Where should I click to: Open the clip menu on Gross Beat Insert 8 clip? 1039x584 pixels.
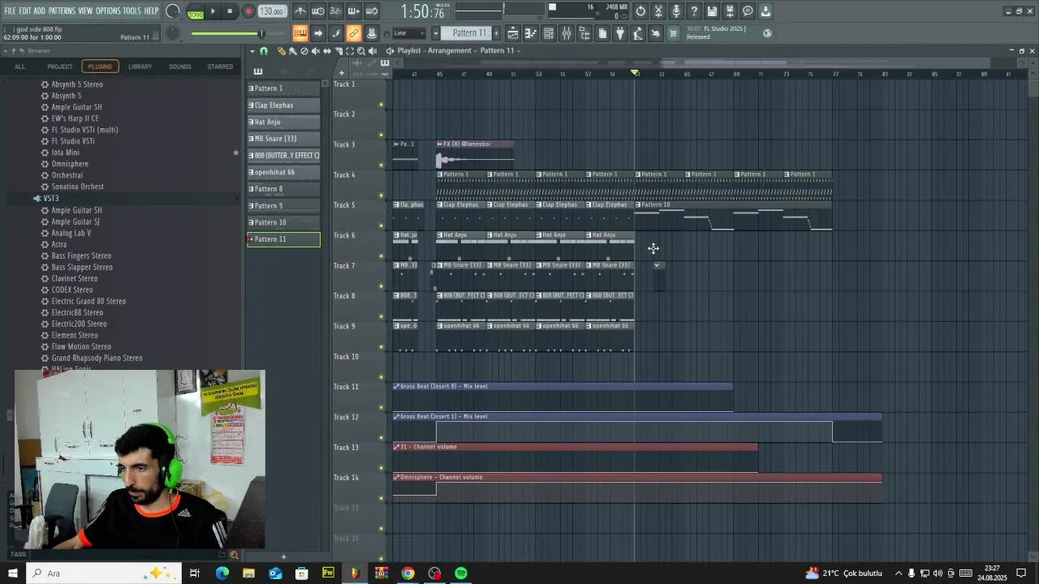tap(396, 387)
